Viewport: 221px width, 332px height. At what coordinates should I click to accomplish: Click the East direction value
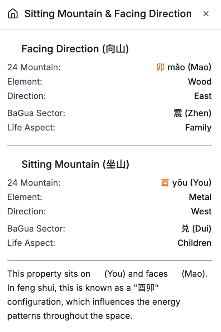203,96
